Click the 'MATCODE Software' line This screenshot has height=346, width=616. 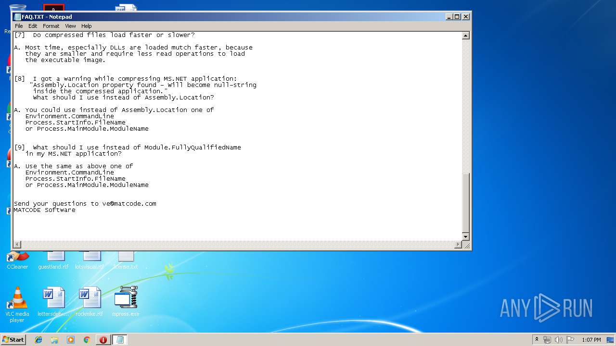click(44, 210)
